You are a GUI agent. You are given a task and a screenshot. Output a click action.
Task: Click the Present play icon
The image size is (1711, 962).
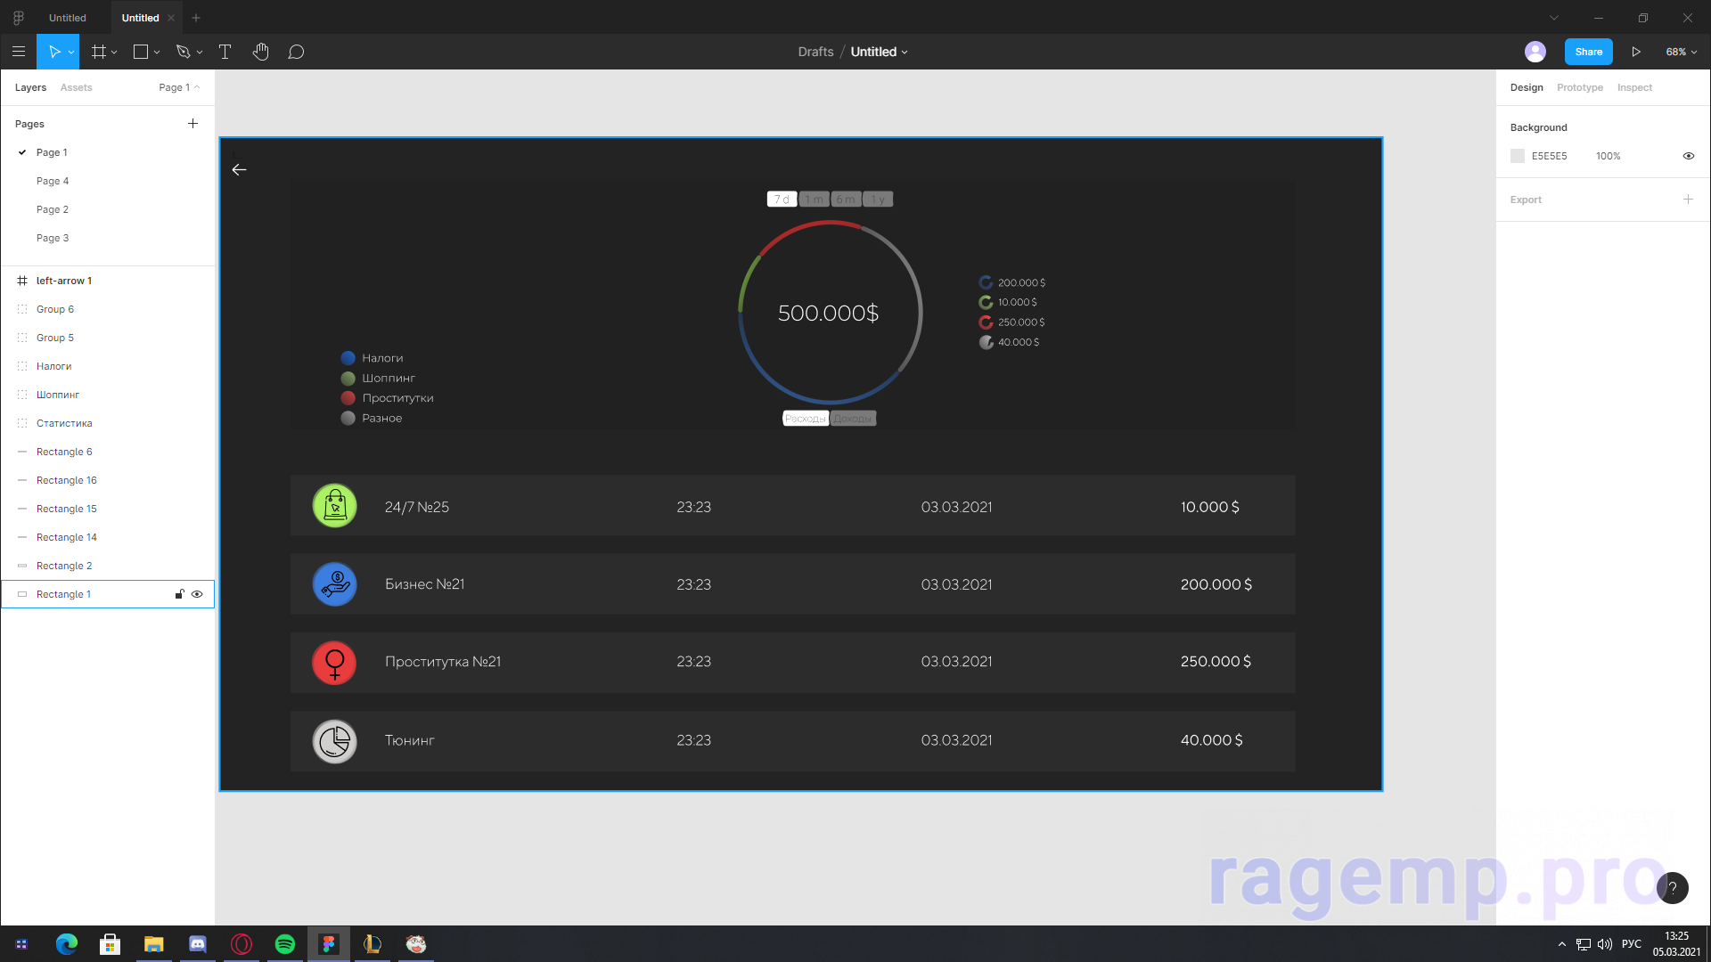(1636, 52)
